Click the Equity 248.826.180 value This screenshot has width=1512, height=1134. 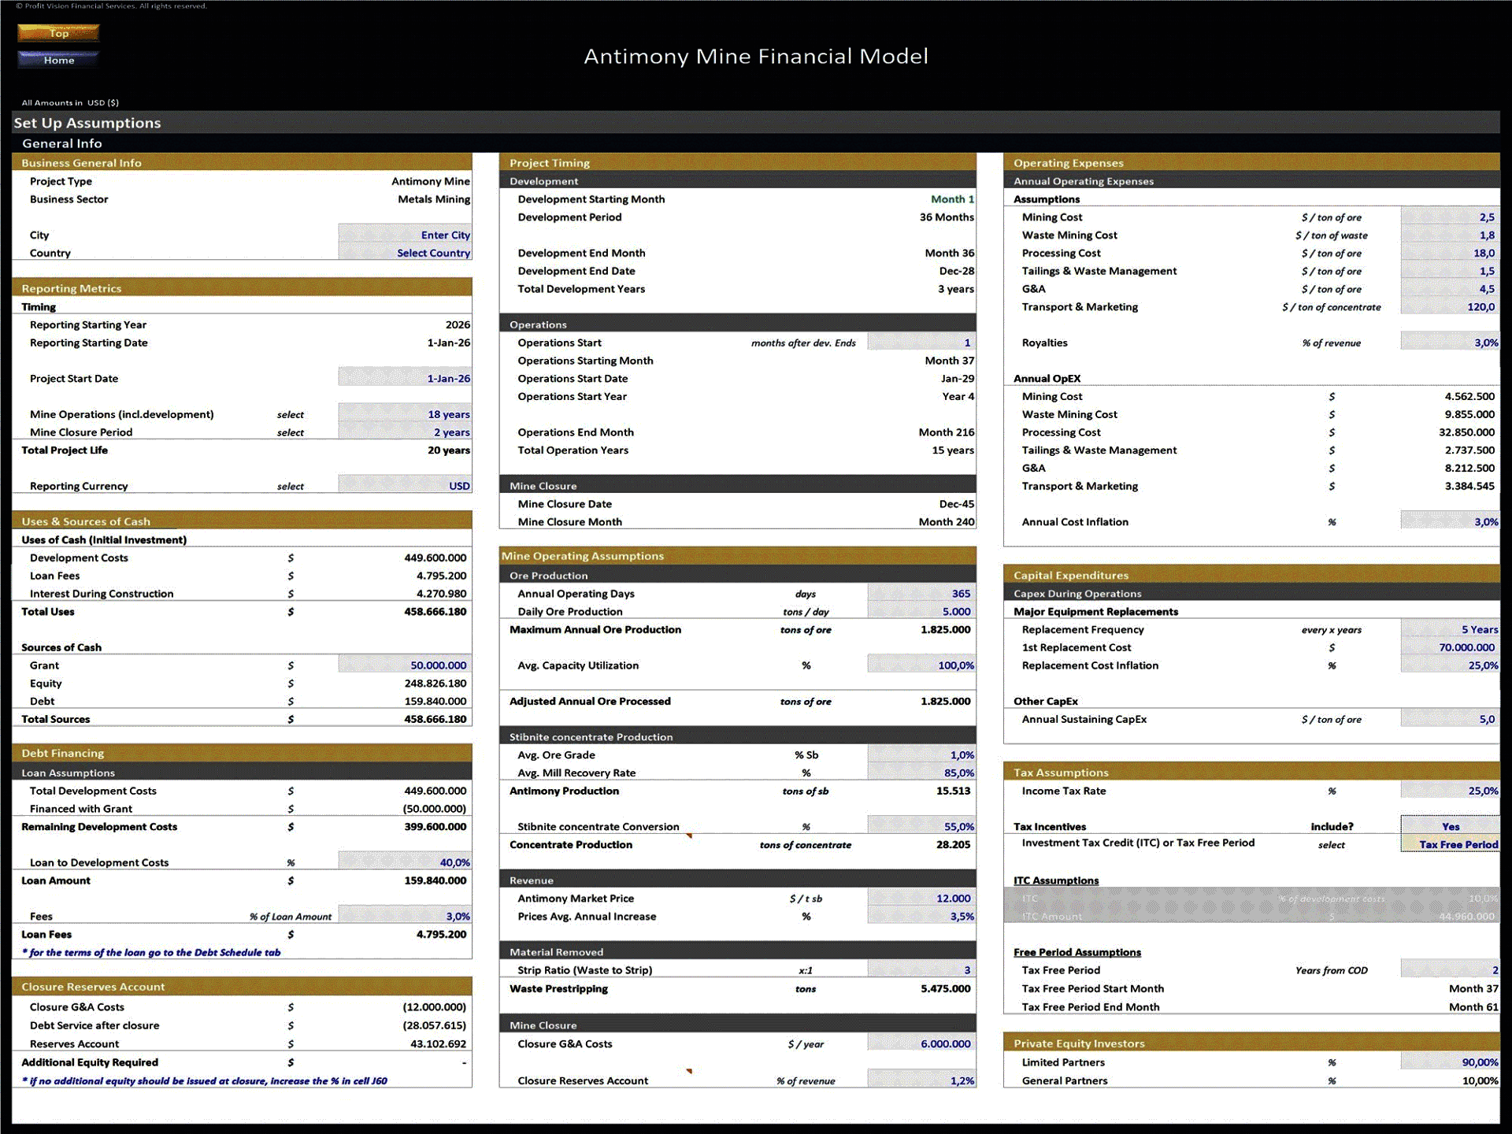[435, 684]
